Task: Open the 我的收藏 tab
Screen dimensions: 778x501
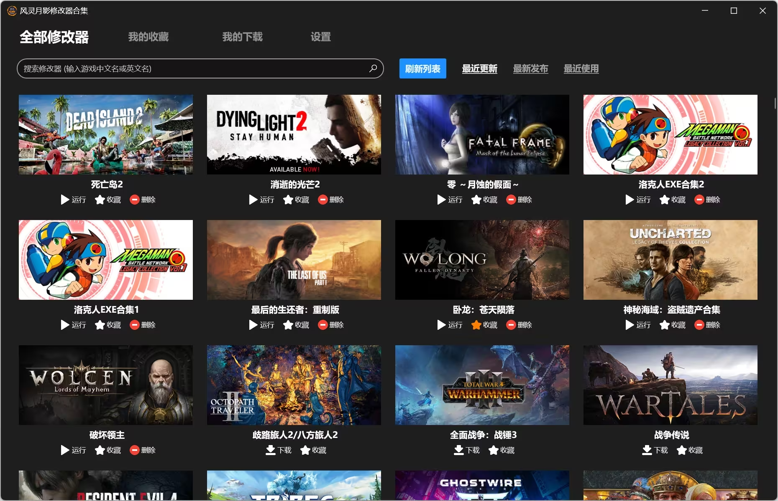Action: [x=148, y=37]
